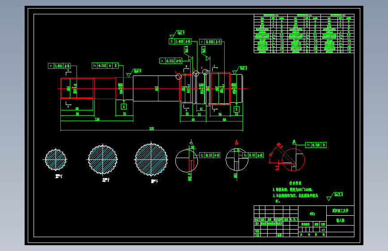Select tolerance frame h 0.015 A-B

click(180, 42)
